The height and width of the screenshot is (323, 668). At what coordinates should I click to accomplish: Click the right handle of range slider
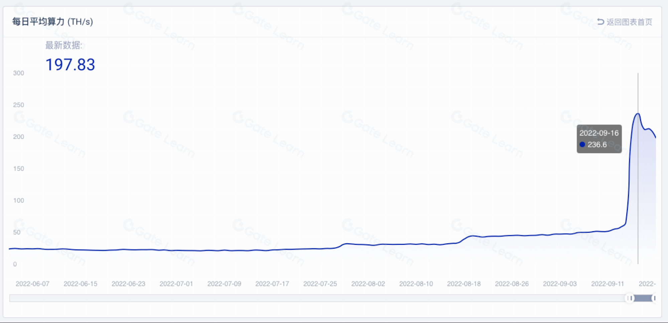[654, 298]
